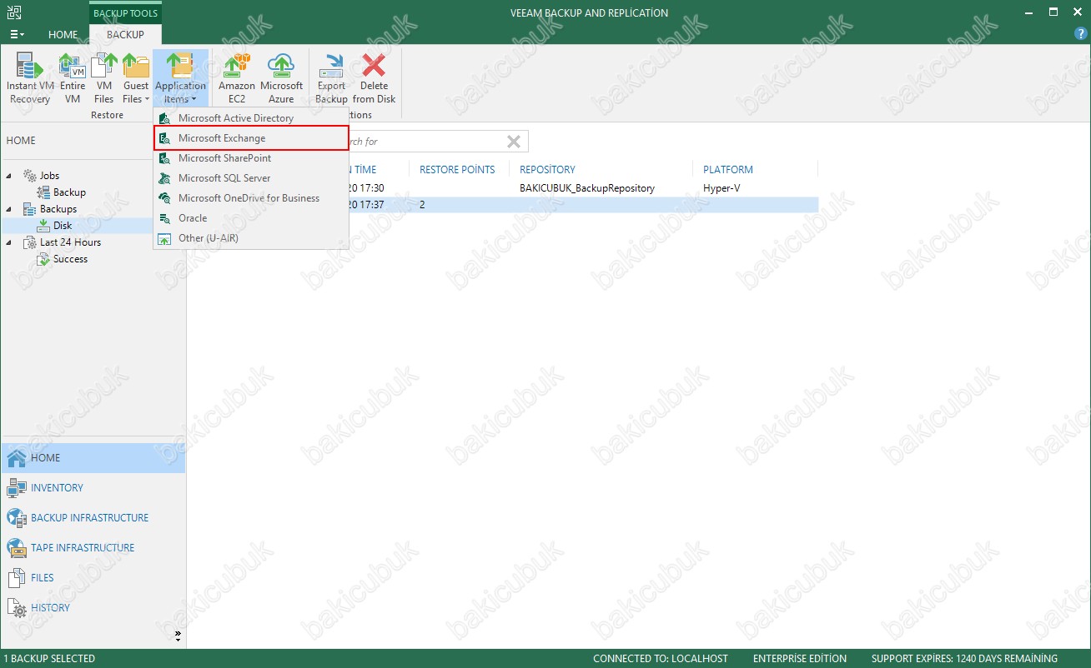Click the HISTORY icon

point(17,608)
